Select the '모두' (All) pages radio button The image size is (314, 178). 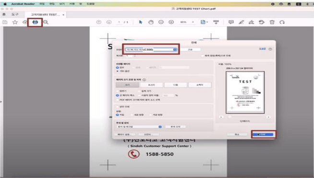point(117,68)
